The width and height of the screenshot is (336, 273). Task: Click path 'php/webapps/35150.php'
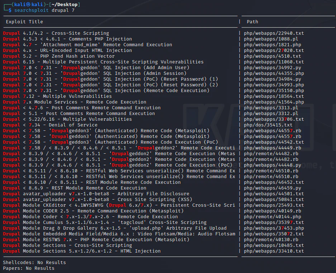274,91
